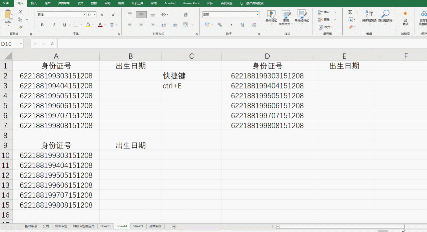Open the 文件 file menu
The height and width of the screenshot is (232, 427).
[6, 3]
